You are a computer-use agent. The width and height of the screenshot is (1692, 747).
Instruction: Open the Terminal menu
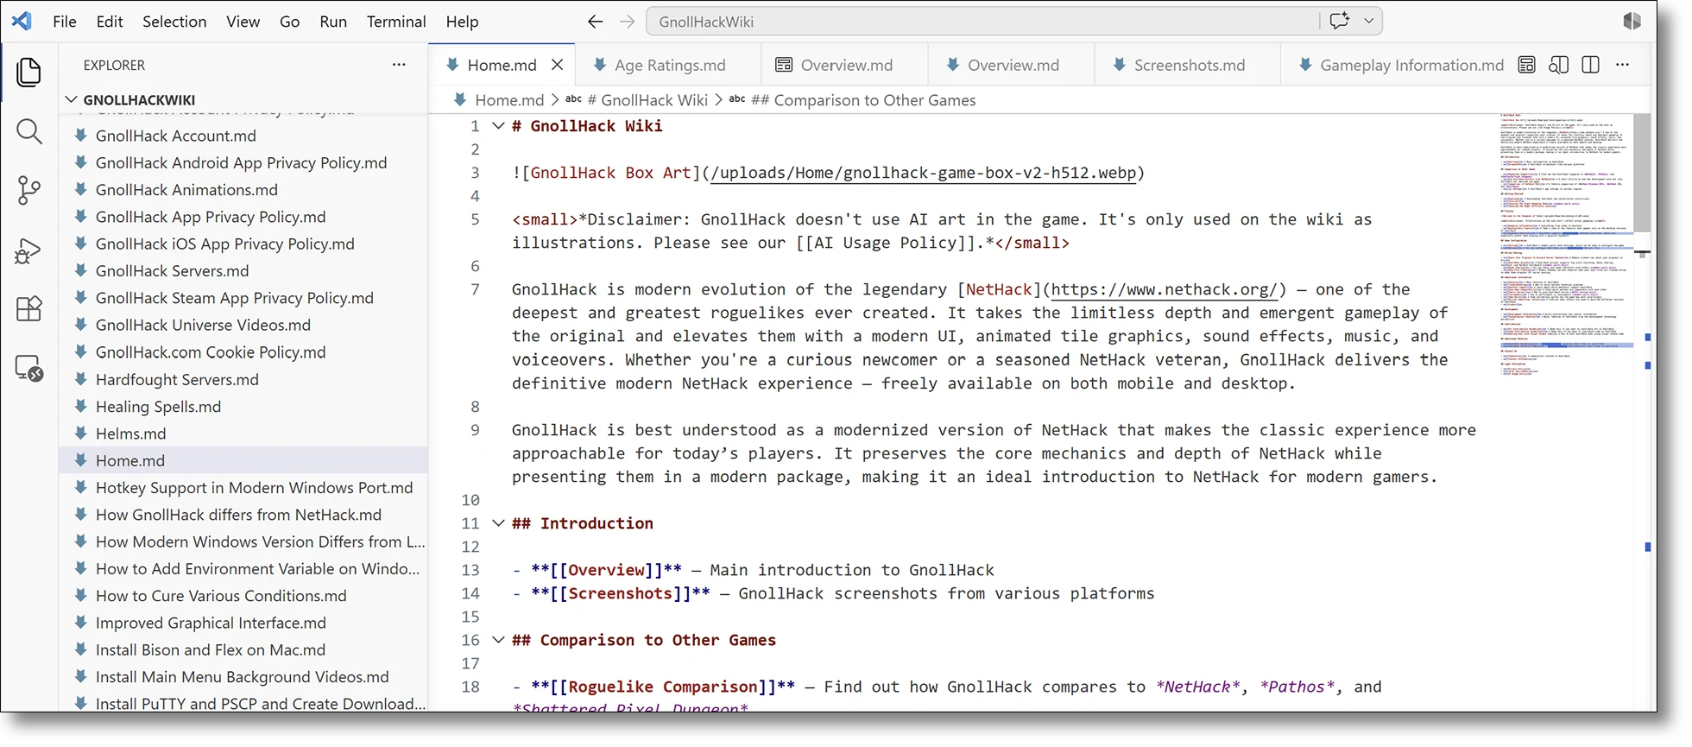click(x=396, y=22)
